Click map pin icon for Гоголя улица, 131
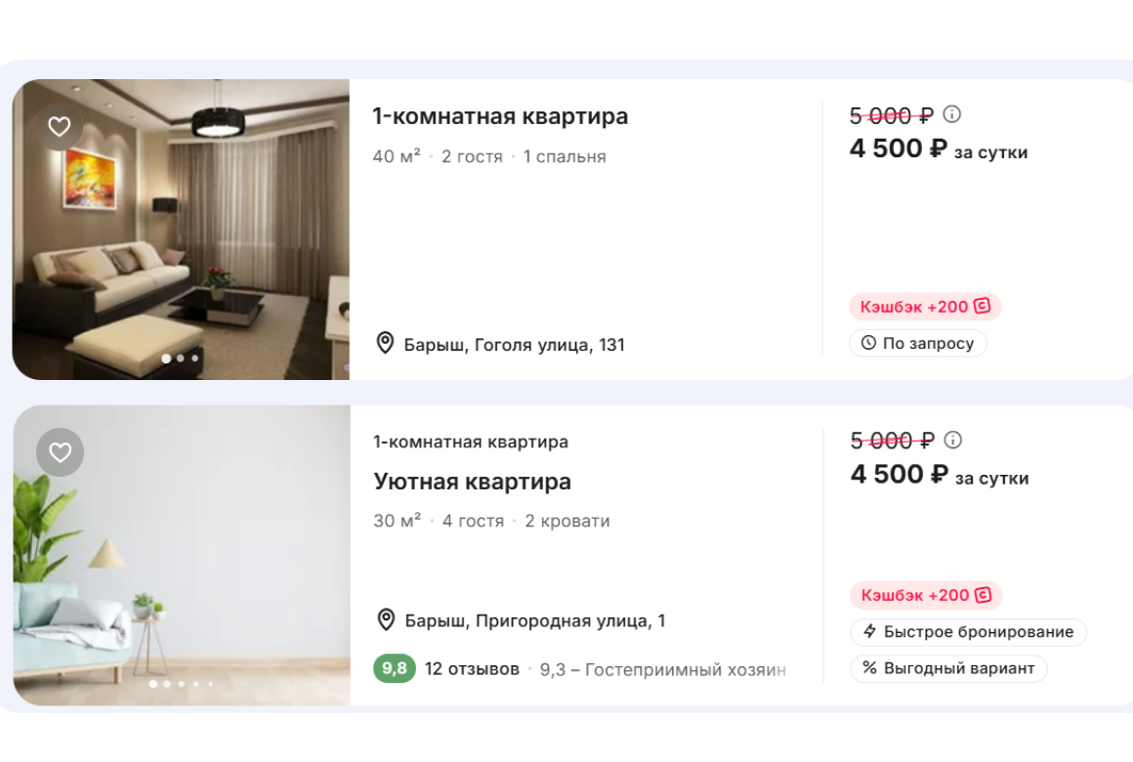Image resolution: width=1133 pixels, height=762 pixels. [x=385, y=343]
